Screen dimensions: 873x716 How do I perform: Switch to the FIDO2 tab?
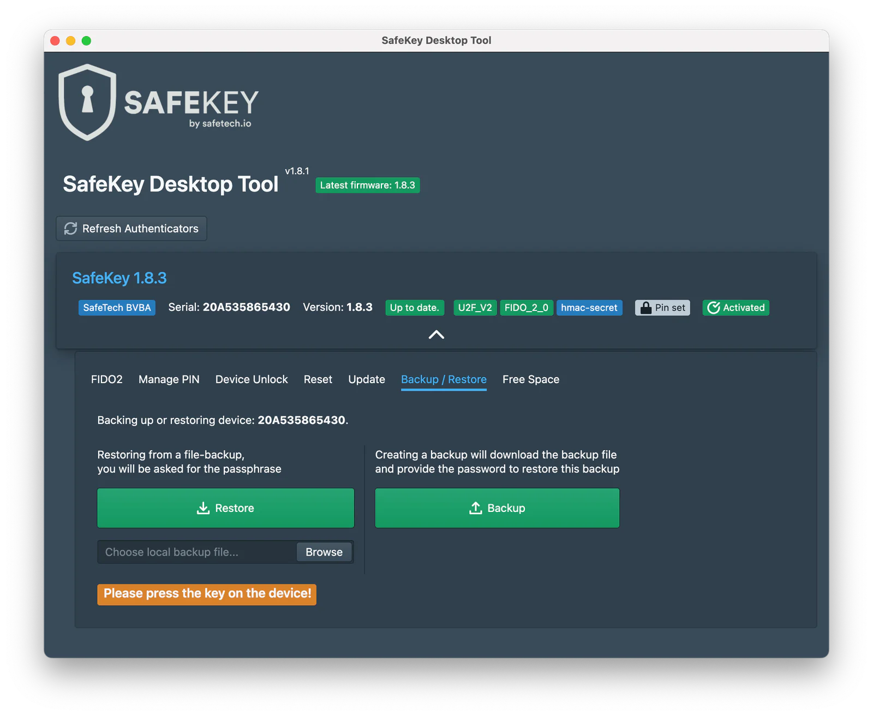[107, 379]
